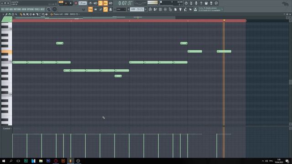Open the EDIT menu
The height and width of the screenshot is (164, 292).
(x=7, y=9)
